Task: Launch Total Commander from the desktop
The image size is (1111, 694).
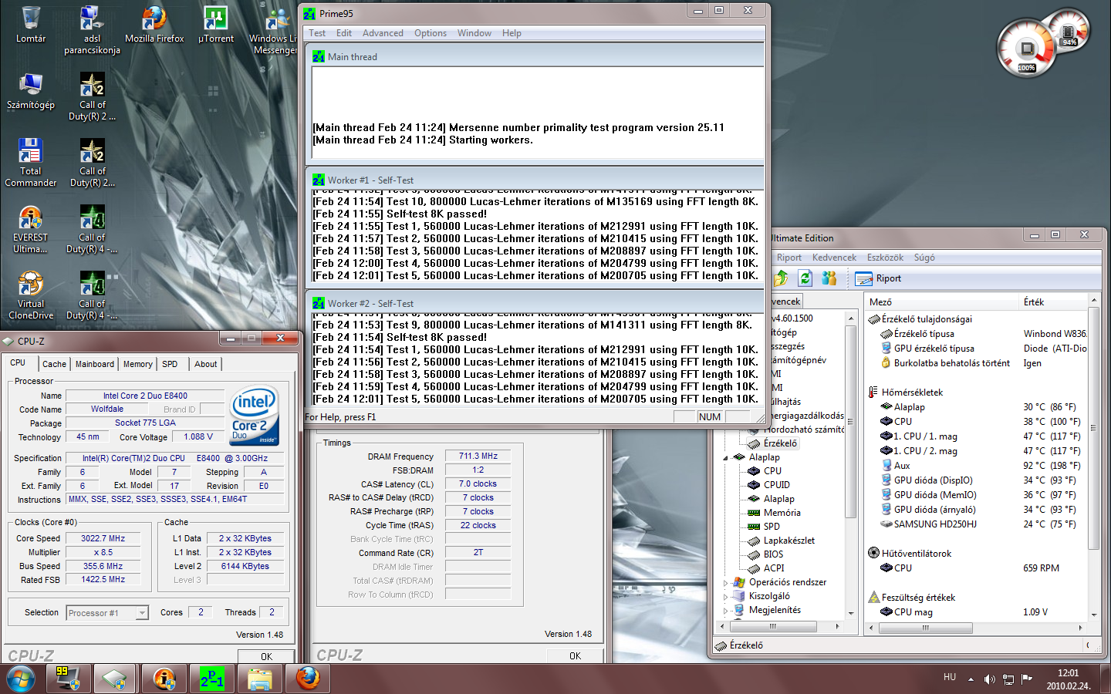Action: pos(31,163)
